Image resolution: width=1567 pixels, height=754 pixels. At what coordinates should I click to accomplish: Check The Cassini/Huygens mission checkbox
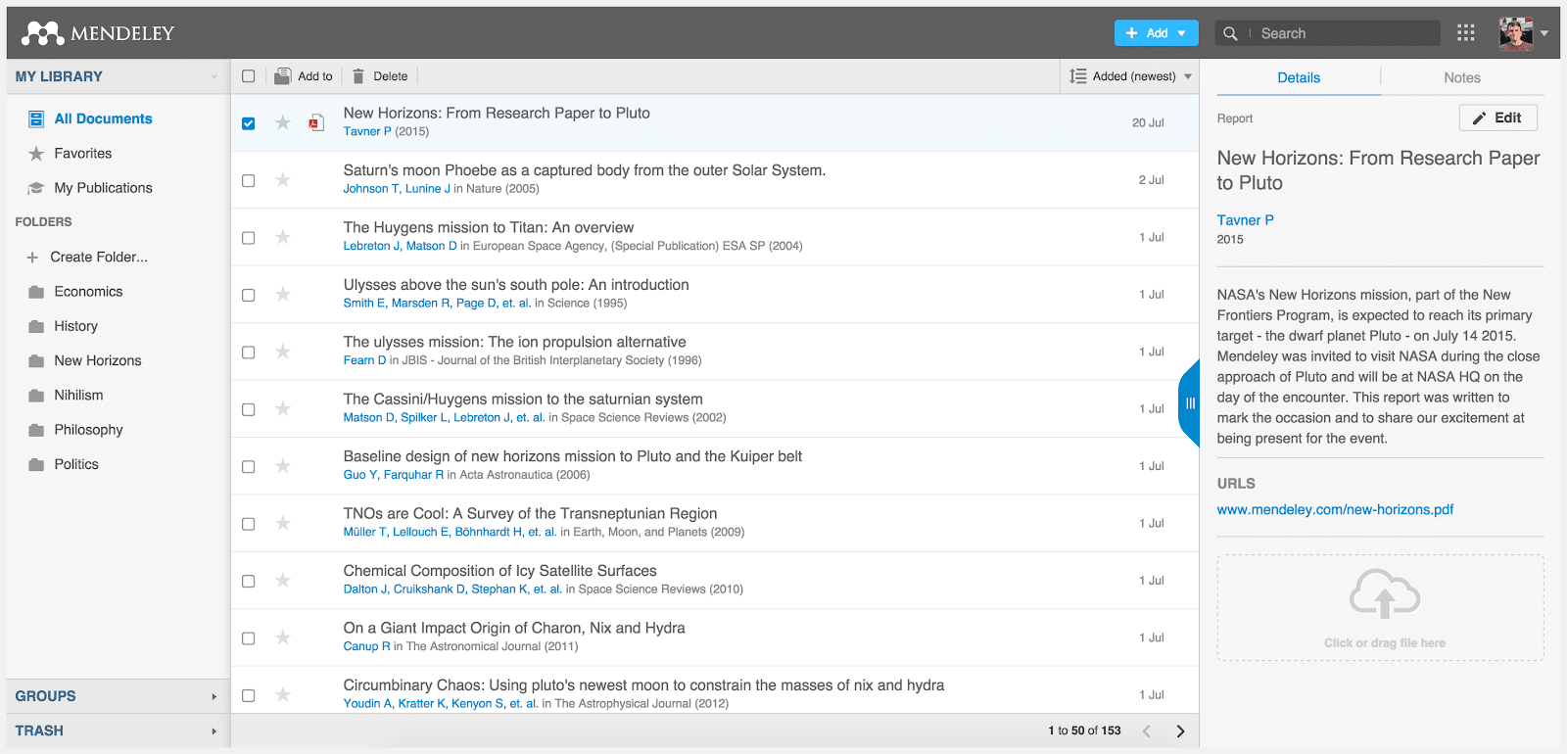coord(249,409)
